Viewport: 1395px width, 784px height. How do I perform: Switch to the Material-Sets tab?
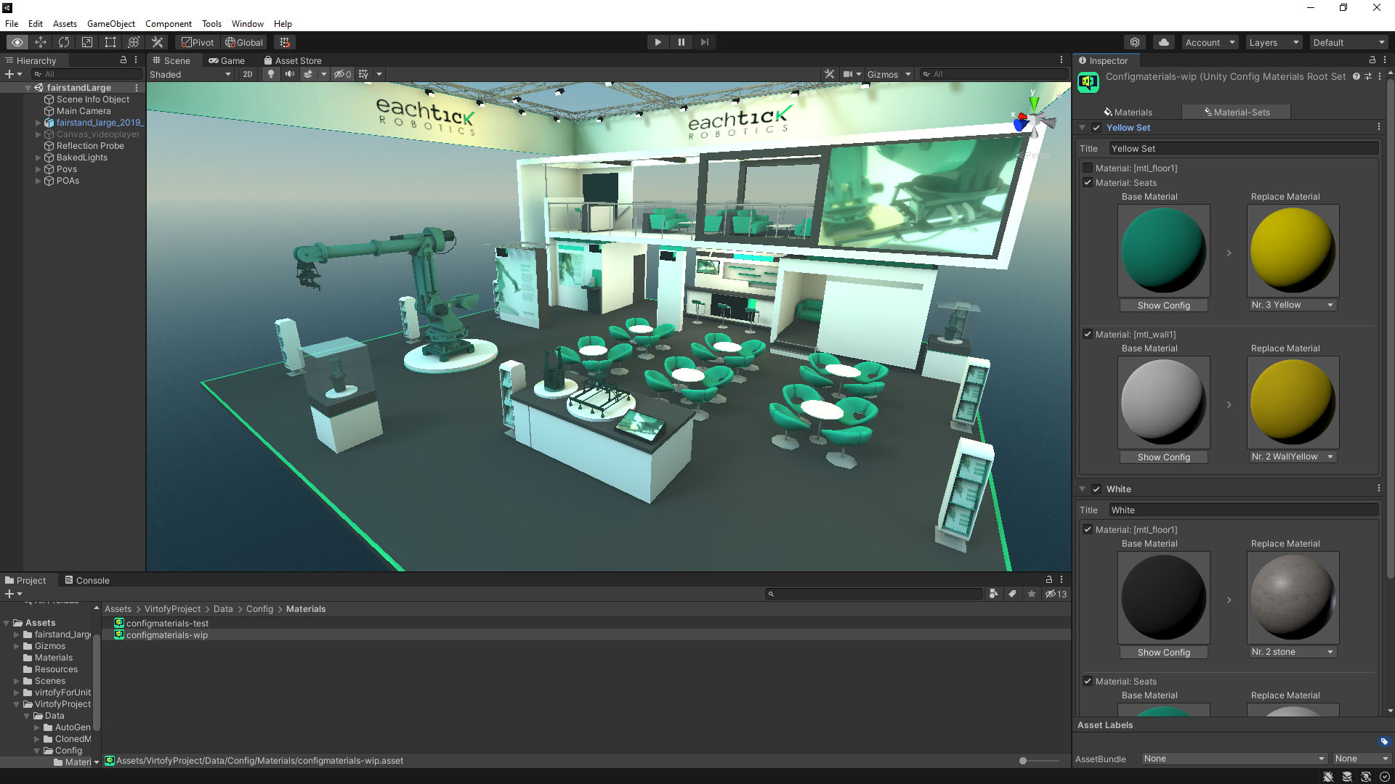1237,112
